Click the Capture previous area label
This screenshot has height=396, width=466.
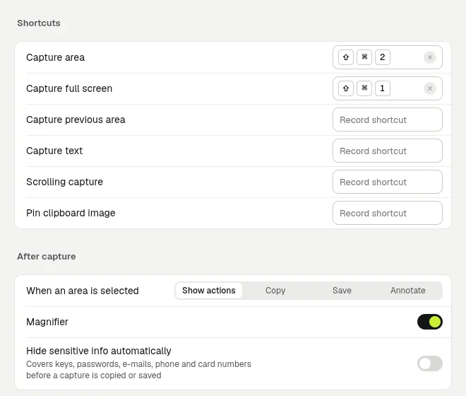[x=76, y=120]
